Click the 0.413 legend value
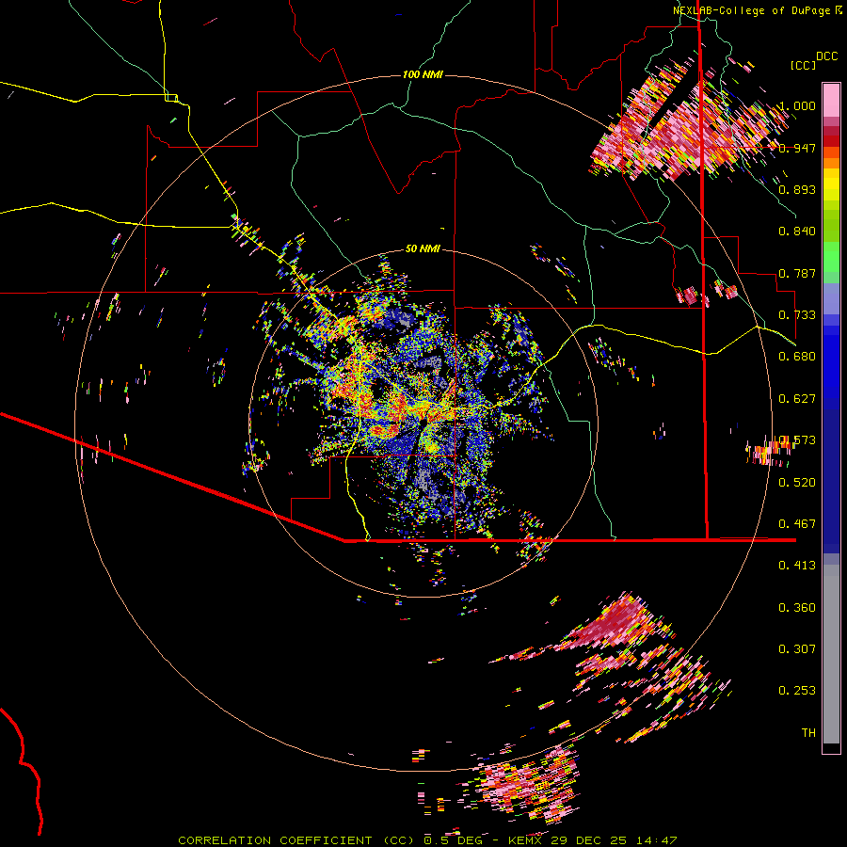This screenshot has width=847, height=847. click(797, 566)
